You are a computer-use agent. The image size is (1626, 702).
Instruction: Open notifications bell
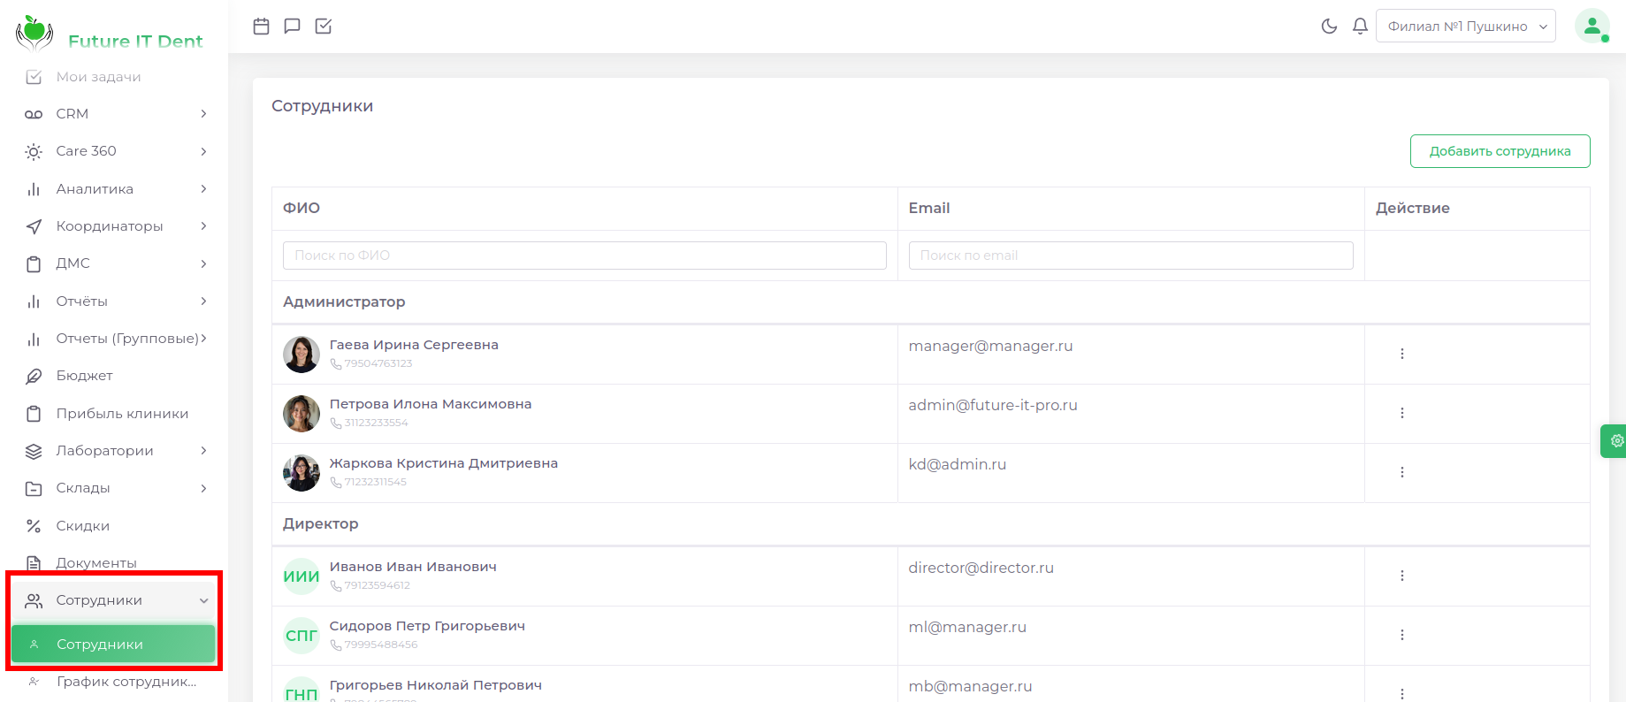(1360, 27)
